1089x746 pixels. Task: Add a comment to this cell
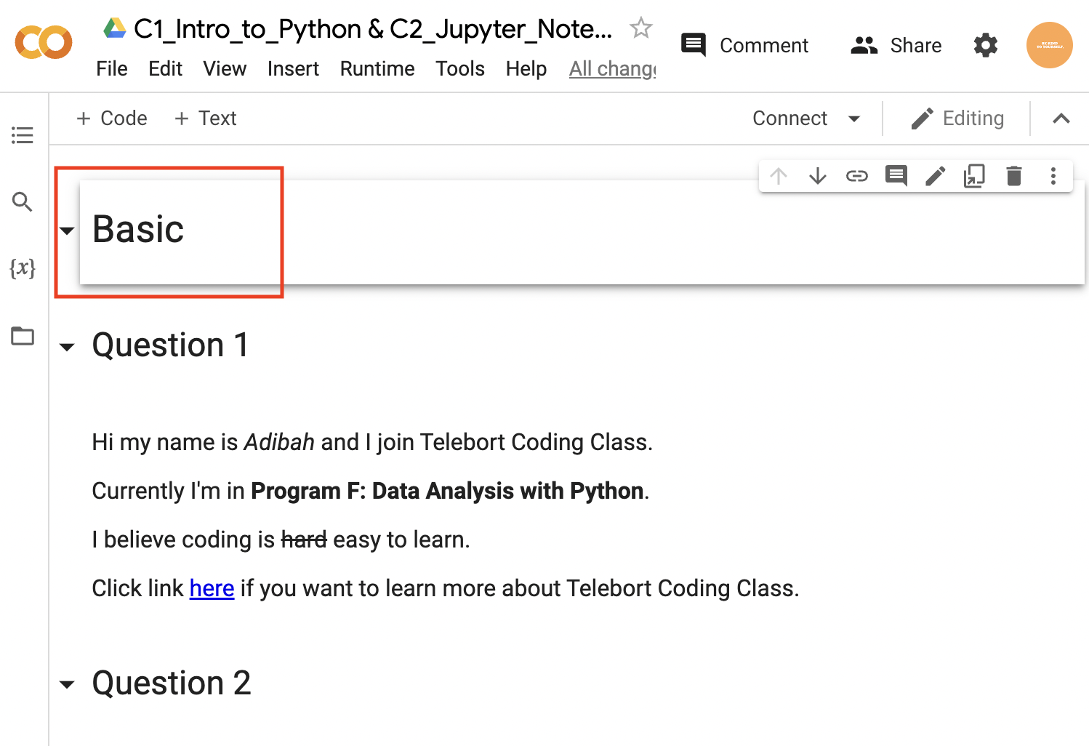896,176
